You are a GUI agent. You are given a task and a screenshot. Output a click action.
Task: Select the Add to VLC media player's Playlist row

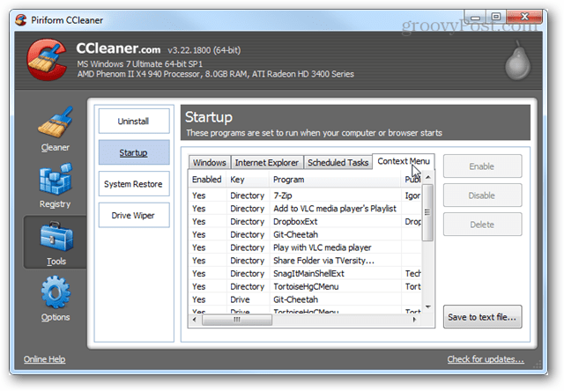point(306,209)
